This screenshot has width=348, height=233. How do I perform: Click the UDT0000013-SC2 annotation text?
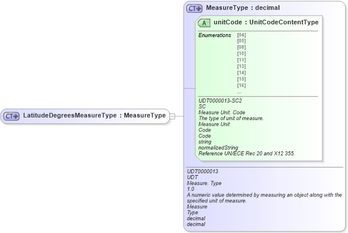click(220, 101)
